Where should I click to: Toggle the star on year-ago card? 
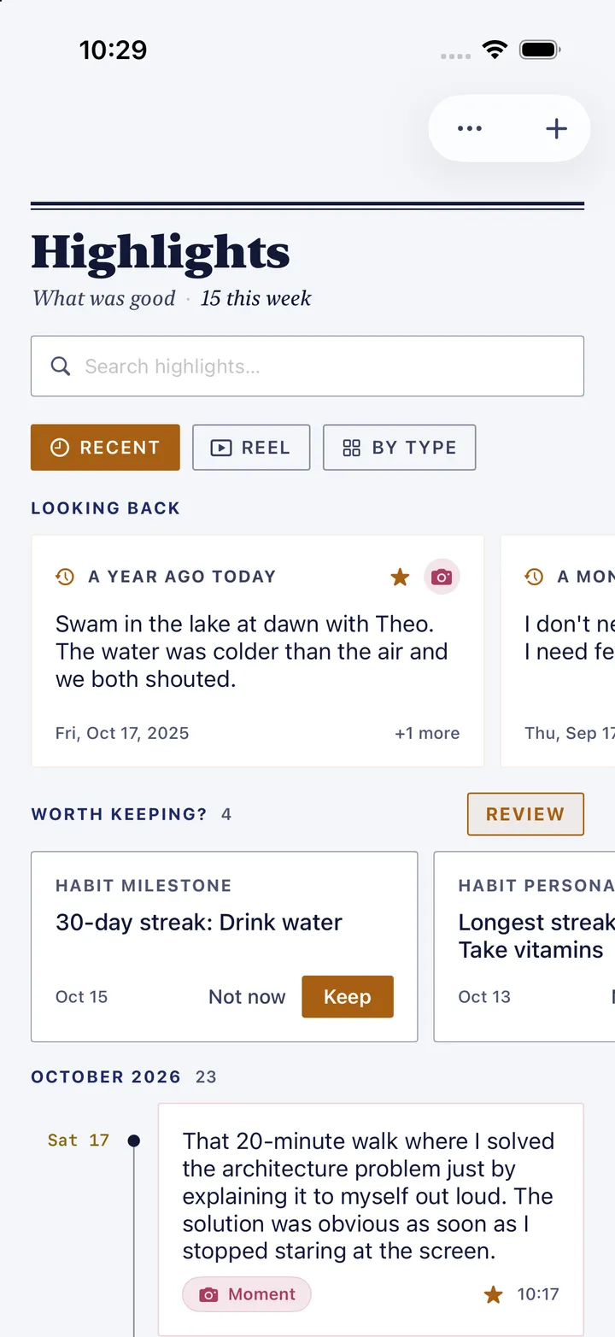coord(400,578)
